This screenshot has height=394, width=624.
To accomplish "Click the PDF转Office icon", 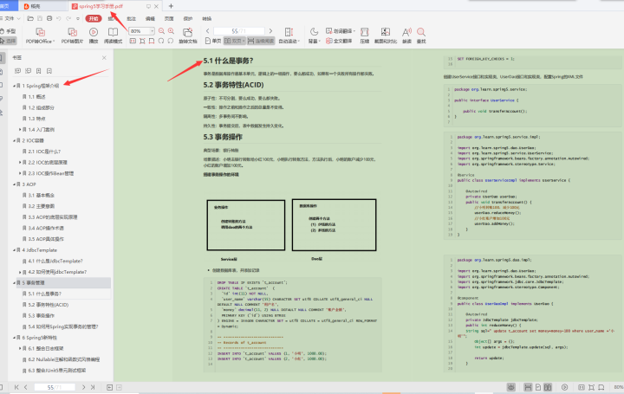I will pos(40,32).
